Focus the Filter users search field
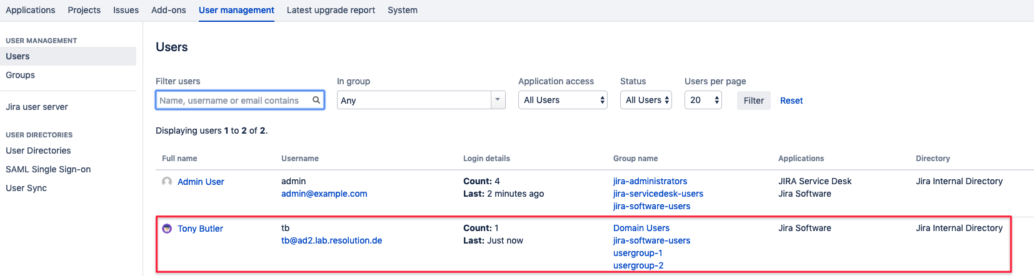The width and height of the screenshot is (1034, 276). [x=234, y=101]
